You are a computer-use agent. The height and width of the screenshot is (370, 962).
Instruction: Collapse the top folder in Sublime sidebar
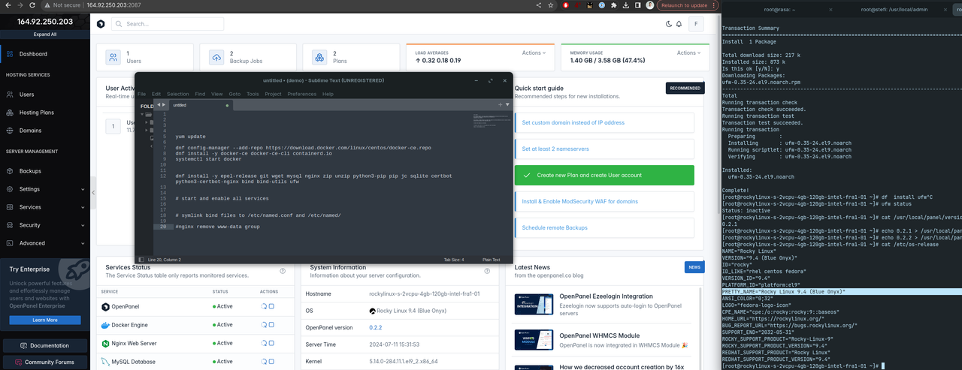click(x=143, y=114)
